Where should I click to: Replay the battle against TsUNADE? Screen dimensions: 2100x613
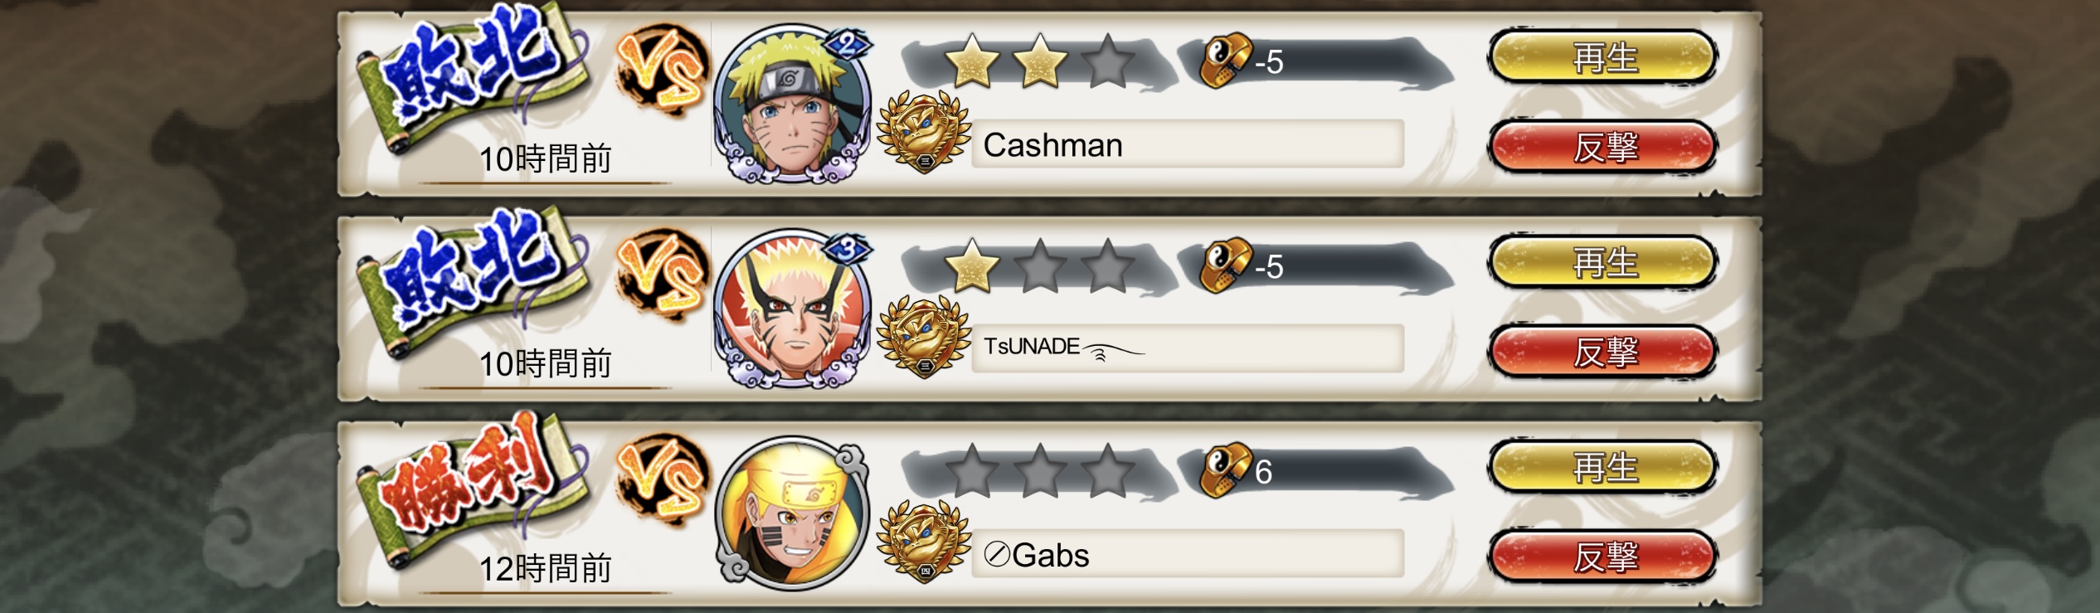pos(1602,263)
